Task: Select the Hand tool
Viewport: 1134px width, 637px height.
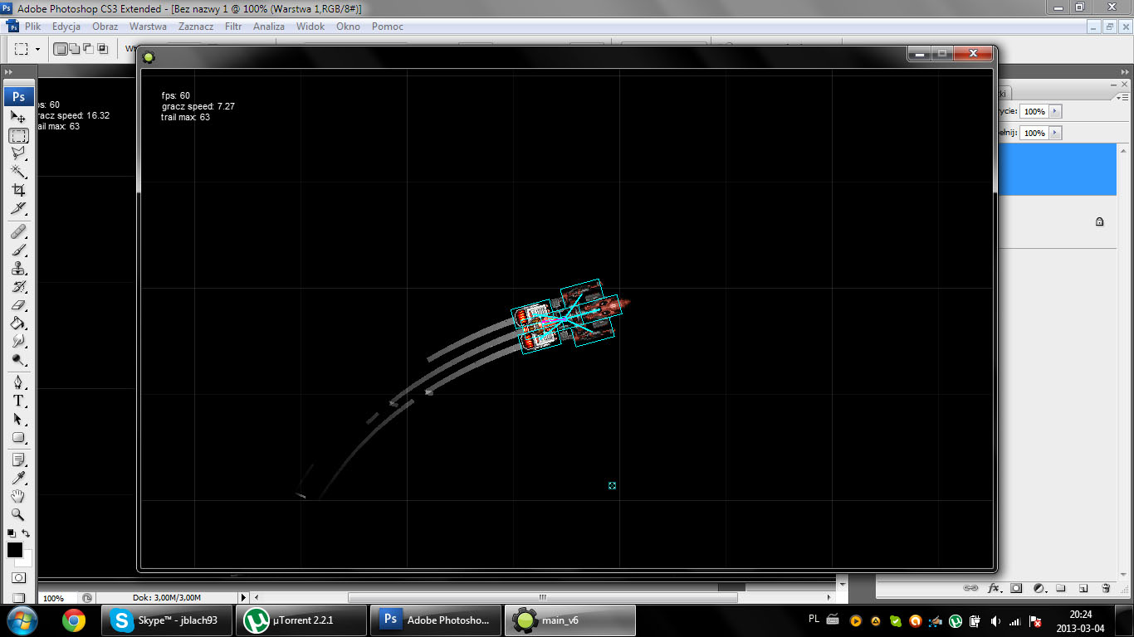Action: 18,496
